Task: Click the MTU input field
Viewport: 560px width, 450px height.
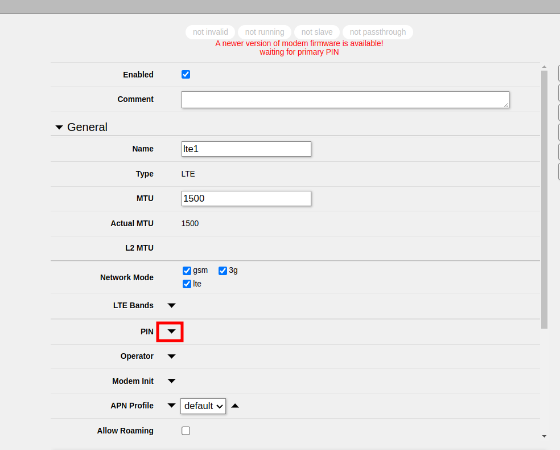Action: coord(246,198)
